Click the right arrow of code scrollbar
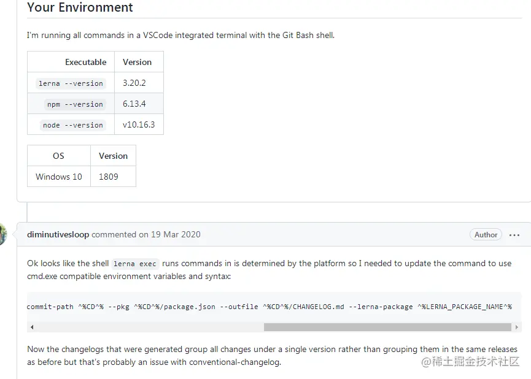The width and height of the screenshot is (531, 379). [x=517, y=327]
